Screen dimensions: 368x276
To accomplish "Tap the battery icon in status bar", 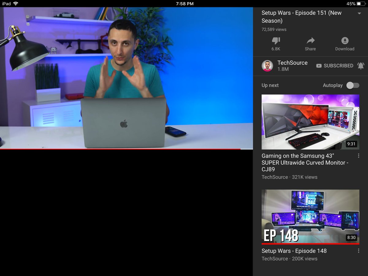I will [361, 4].
